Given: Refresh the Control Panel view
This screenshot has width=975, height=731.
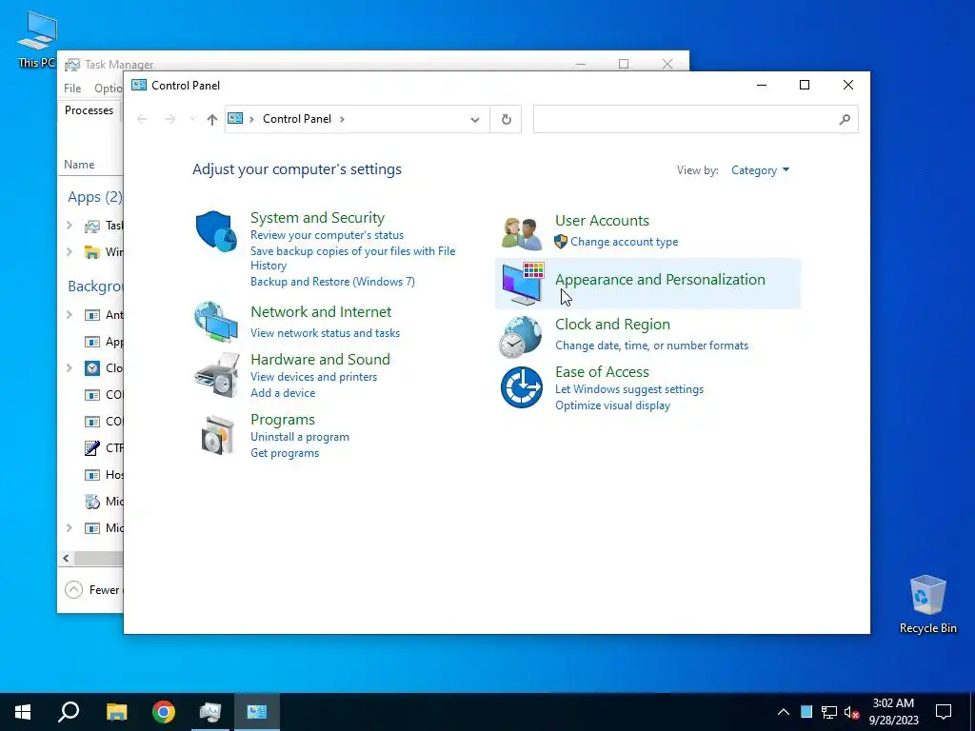Looking at the screenshot, I should 507,119.
